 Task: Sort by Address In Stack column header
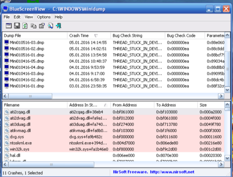coord(89,105)
